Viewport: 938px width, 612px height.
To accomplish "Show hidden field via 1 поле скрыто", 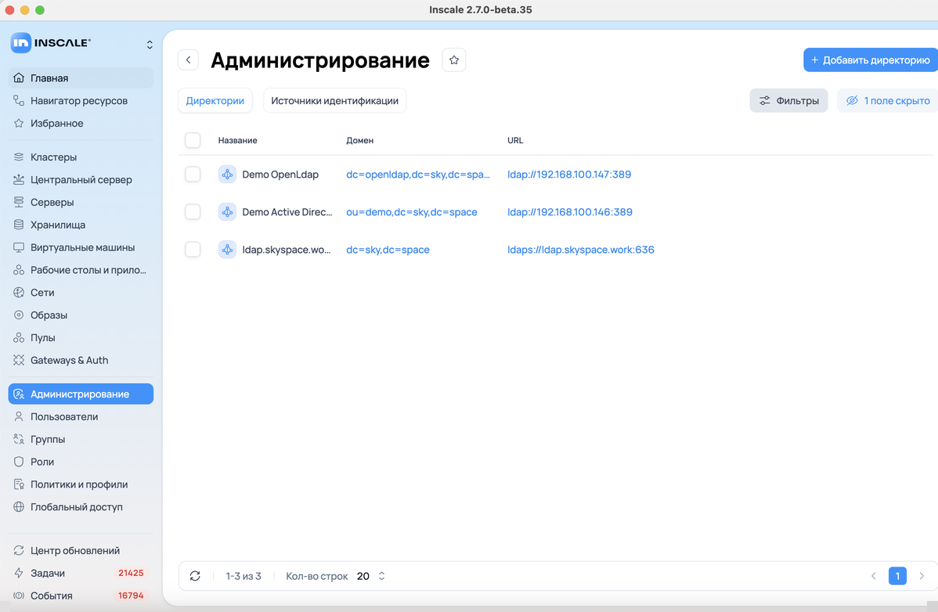I will [x=888, y=100].
